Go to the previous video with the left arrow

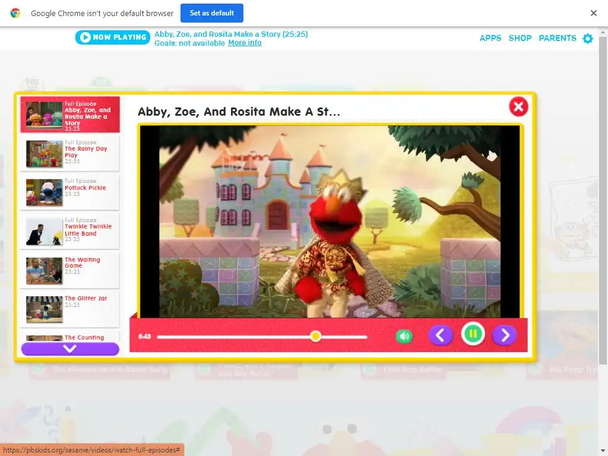[441, 335]
